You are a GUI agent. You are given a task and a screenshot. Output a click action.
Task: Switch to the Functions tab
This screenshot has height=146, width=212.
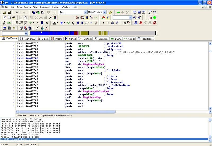(85, 39)
